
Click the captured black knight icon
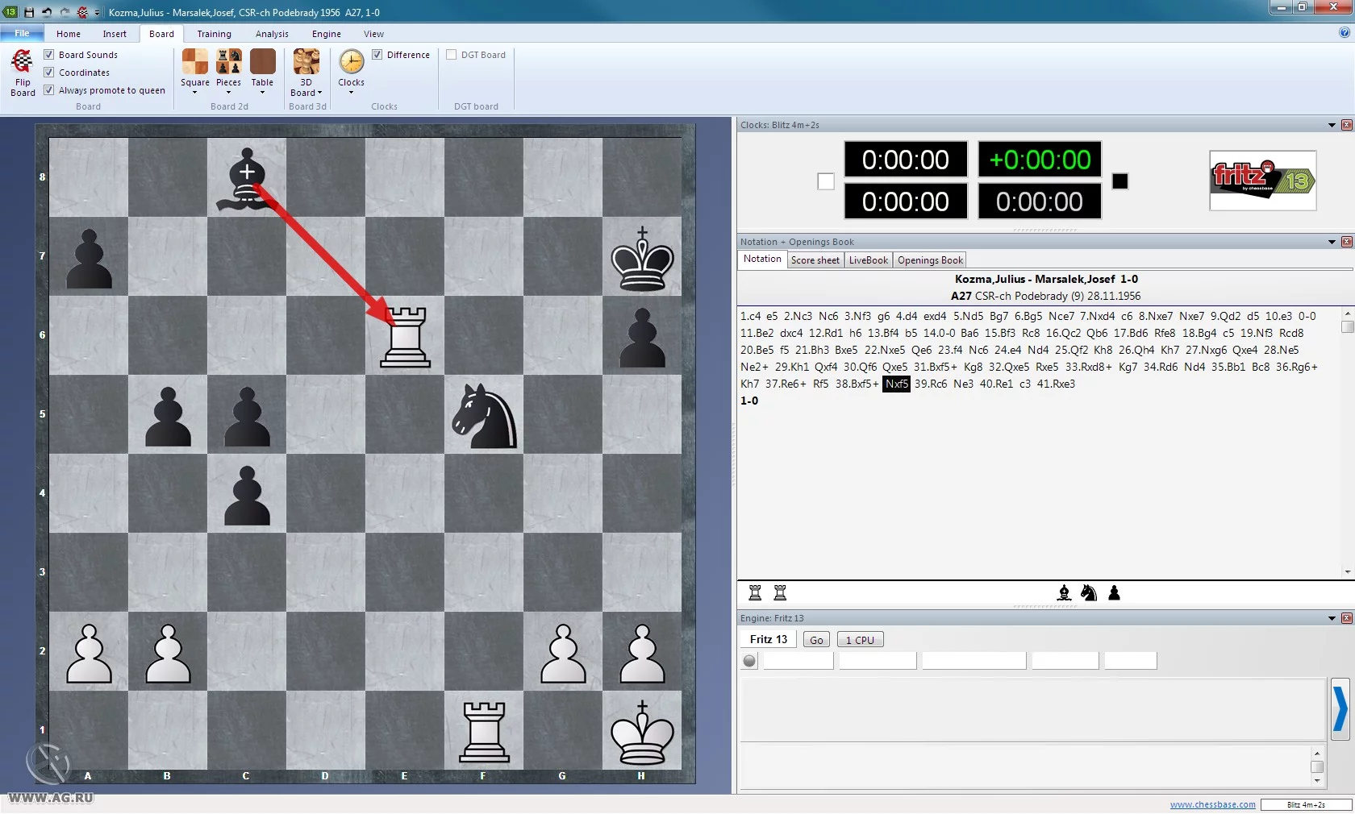(x=1089, y=593)
